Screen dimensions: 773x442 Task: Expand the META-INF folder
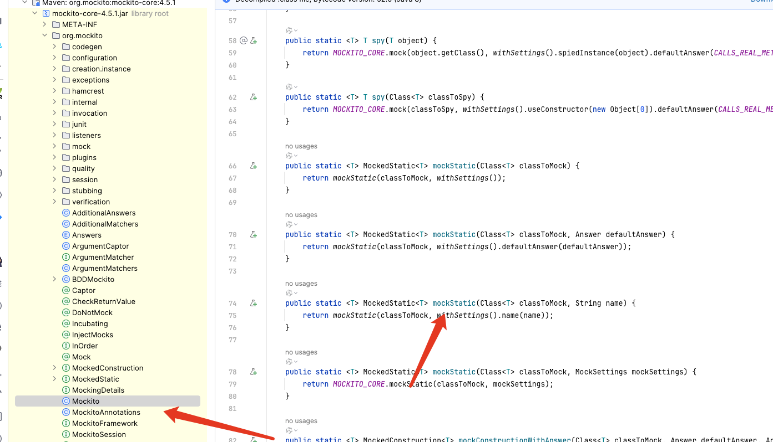(x=44, y=24)
